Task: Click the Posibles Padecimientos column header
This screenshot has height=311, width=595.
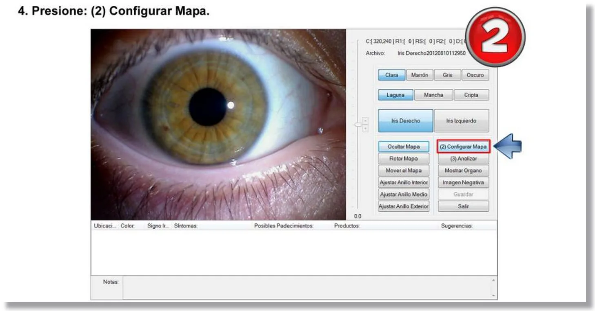Action: click(292, 226)
